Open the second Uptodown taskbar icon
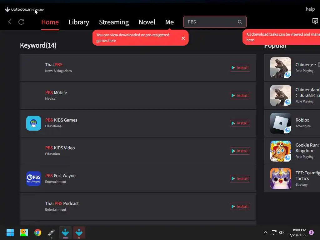 click(79, 232)
